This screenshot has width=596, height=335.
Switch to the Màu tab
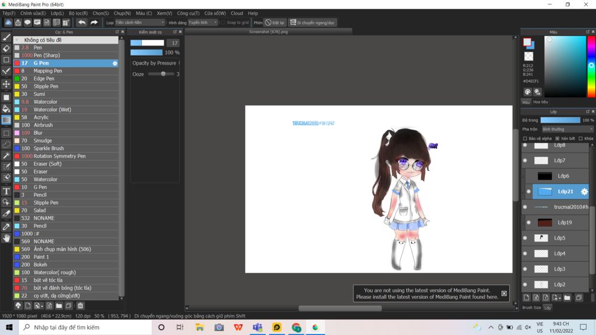point(526,102)
